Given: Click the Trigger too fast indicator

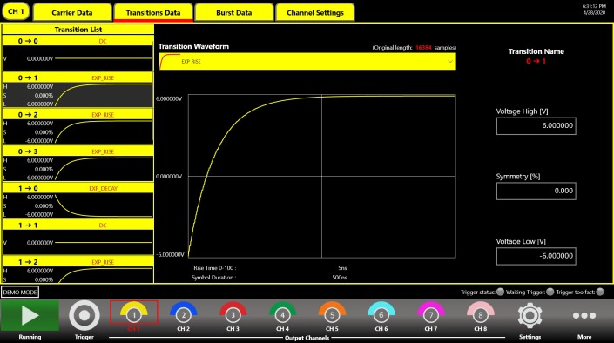Looking at the screenshot, I should [x=600, y=292].
